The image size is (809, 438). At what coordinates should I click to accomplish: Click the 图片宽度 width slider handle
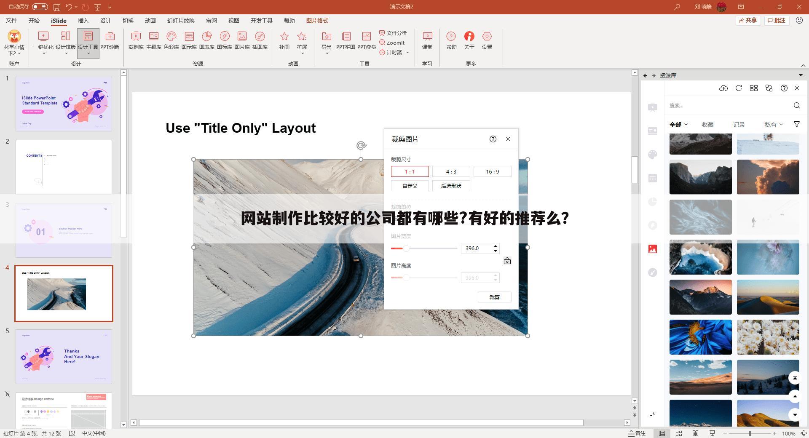[406, 248]
